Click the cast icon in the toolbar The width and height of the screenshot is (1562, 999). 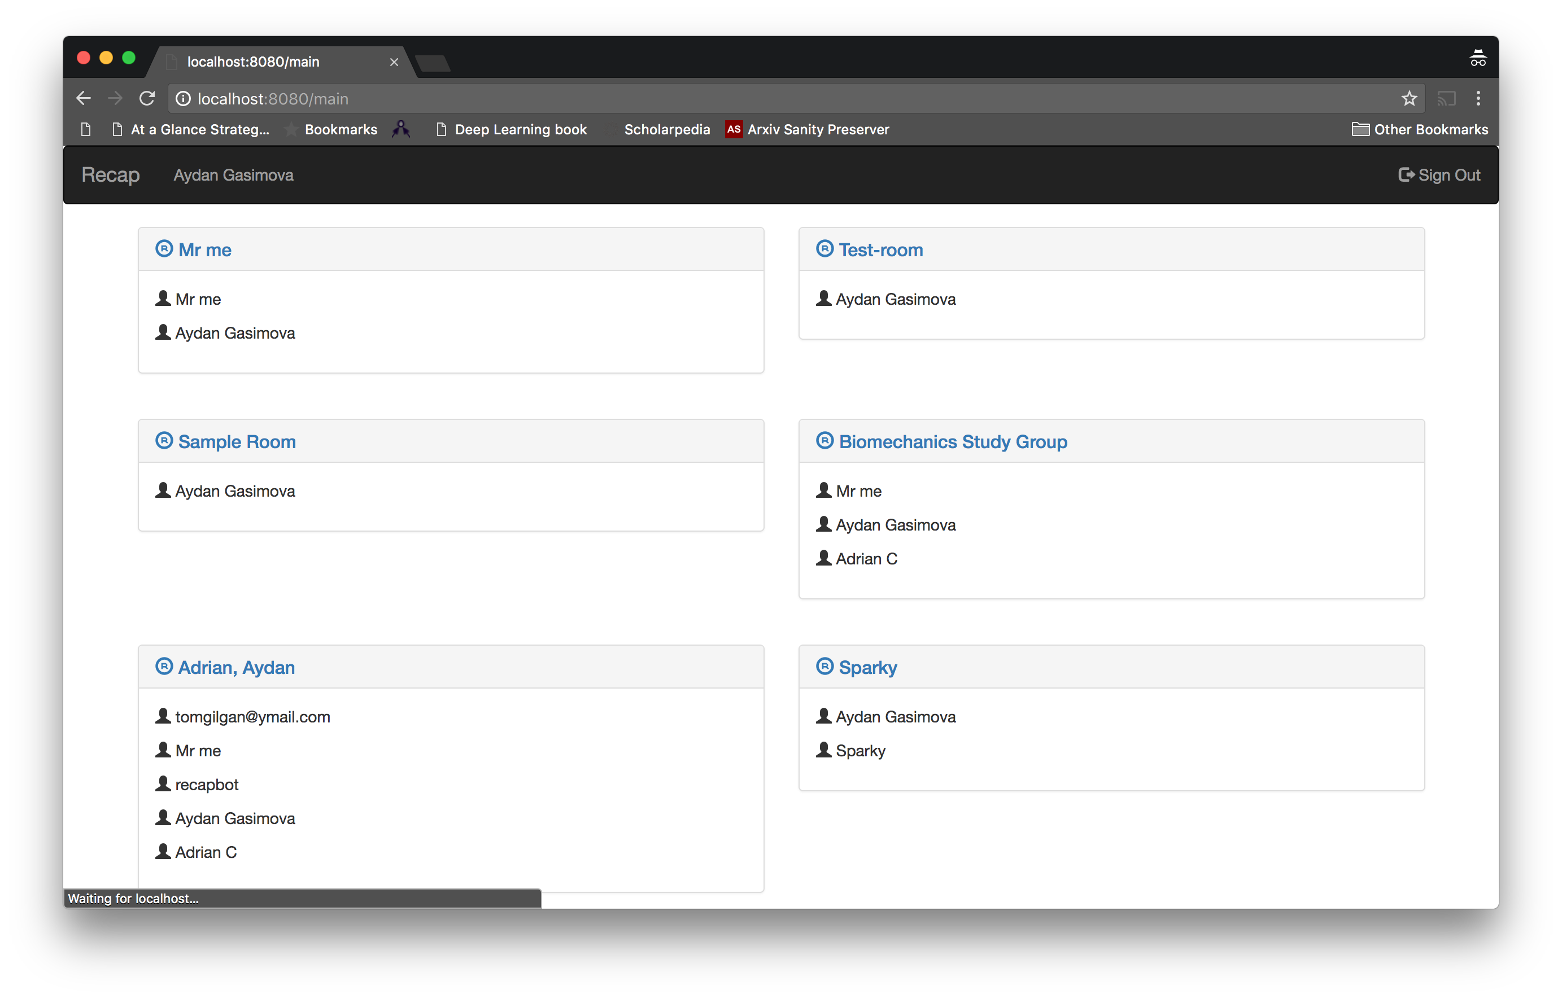pyautogui.click(x=1446, y=99)
